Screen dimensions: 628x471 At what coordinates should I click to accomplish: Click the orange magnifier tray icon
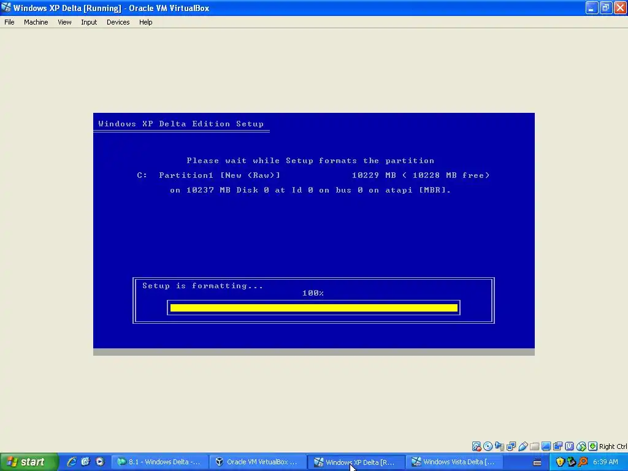tap(583, 462)
